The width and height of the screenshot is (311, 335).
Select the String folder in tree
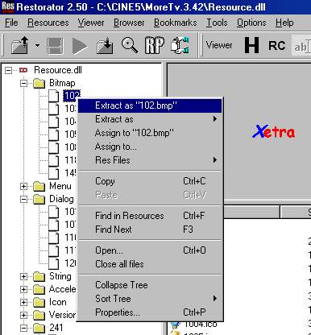tap(60, 276)
